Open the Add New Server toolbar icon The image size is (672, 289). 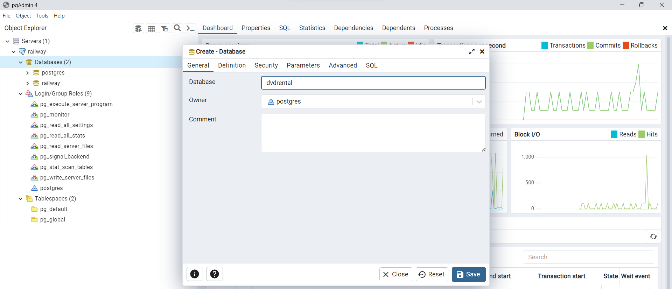click(x=139, y=28)
